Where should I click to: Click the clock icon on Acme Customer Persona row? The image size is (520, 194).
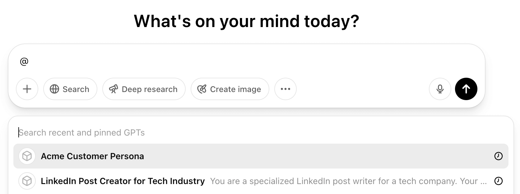coord(499,156)
